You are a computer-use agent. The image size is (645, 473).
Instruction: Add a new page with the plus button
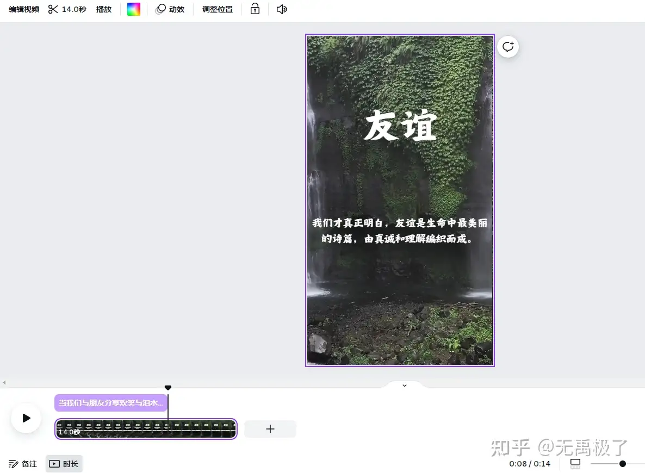(270, 429)
